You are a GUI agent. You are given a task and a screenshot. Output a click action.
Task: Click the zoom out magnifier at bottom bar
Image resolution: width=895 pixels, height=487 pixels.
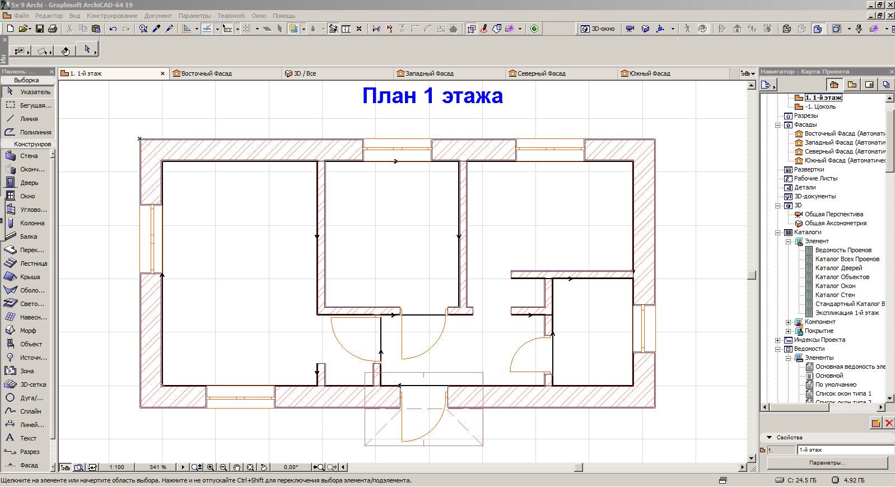point(223,467)
